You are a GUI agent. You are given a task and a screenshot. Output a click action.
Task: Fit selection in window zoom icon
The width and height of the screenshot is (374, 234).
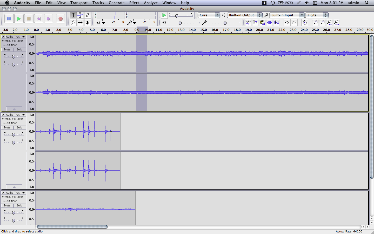tap(329, 23)
